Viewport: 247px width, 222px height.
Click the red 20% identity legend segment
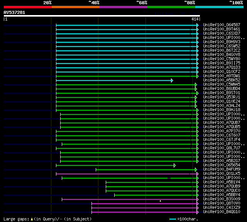[x=28, y=7]
